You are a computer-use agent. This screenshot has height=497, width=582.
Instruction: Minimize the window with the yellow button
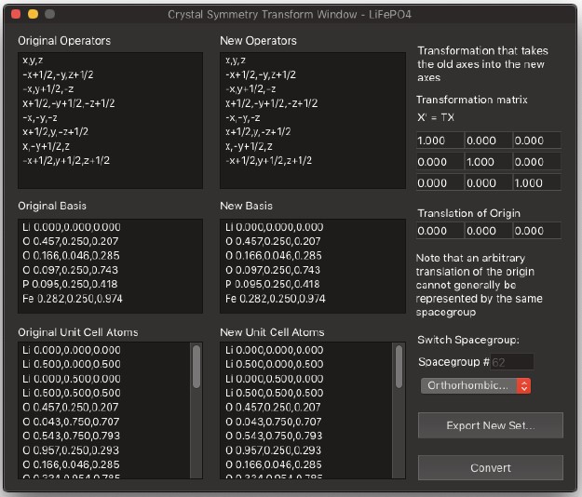tap(33, 15)
